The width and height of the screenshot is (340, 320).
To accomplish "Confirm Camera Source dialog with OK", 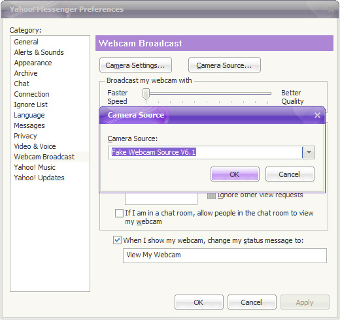I will coord(235,174).
